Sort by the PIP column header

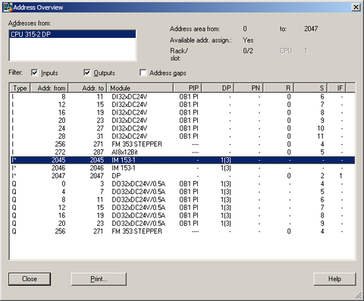[187, 88]
